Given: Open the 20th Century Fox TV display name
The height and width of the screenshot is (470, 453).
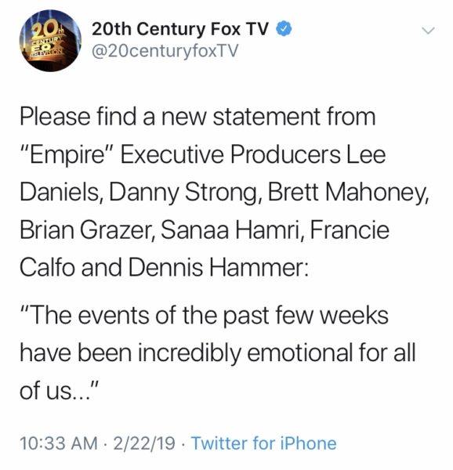Looking at the screenshot, I should coord(180,30).
